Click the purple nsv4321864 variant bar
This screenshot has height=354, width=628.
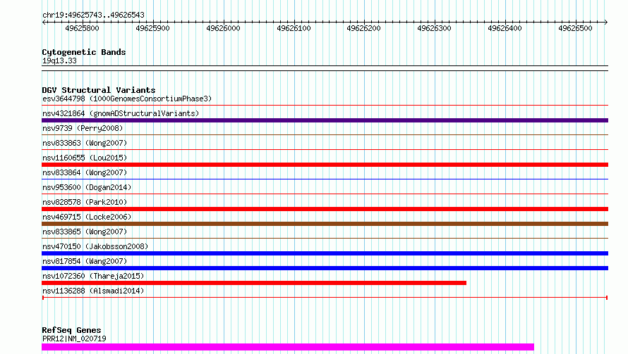coord(325,120)
